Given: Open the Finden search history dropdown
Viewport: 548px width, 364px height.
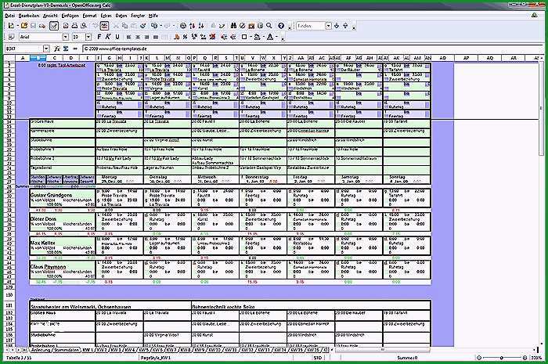Looking at the screenshot, I should click(x=328, y=26).
